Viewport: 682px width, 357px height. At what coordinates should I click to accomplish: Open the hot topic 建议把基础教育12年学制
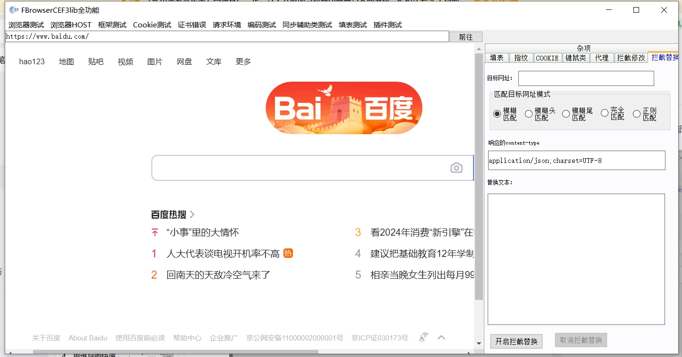click(422, 254)
